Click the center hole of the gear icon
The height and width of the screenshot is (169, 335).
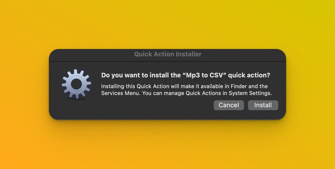[76, 84]
